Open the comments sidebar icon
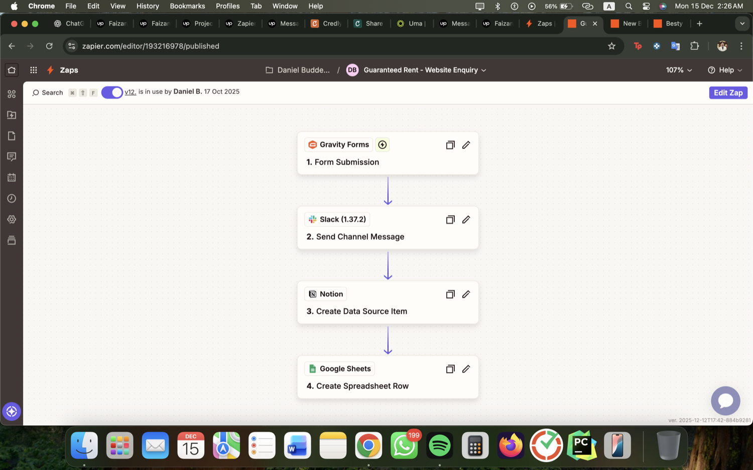Viewport: 753px width, 470px height. point(12,157)
